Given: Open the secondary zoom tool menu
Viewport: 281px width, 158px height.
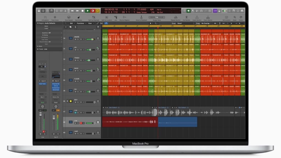Looking at the screenshot, I should (156, 23).
